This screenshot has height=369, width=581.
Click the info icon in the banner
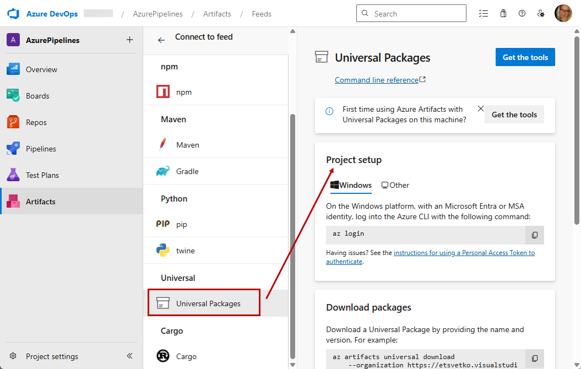tap(329, 111)
